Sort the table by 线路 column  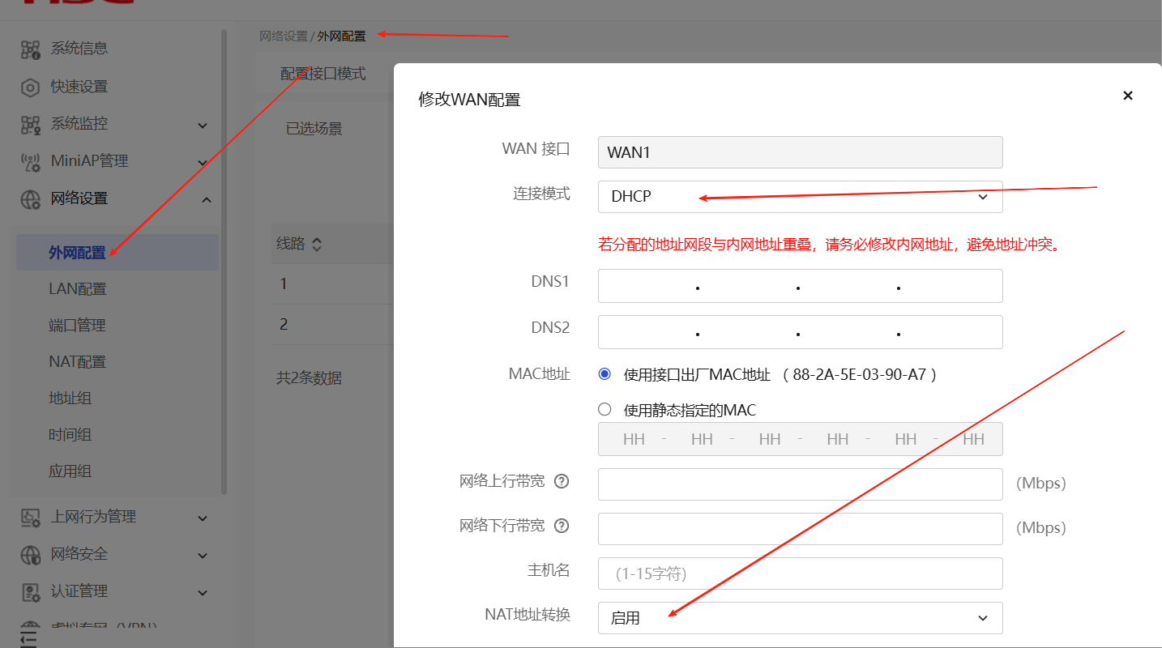click(317, 244)
